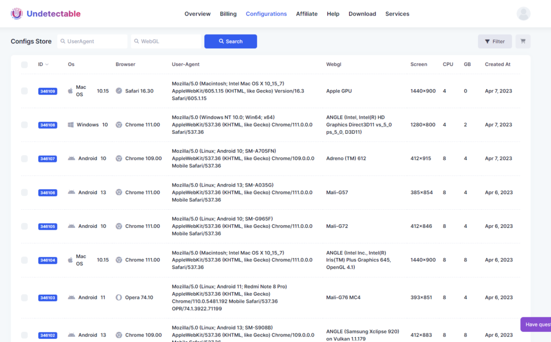The width and height of the screenshot is (551, 342).
Task: Open the Help menu item
Action: 333,13
